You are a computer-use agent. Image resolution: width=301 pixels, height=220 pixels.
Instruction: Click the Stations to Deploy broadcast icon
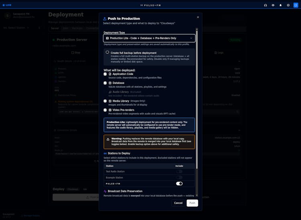(106, 153)
